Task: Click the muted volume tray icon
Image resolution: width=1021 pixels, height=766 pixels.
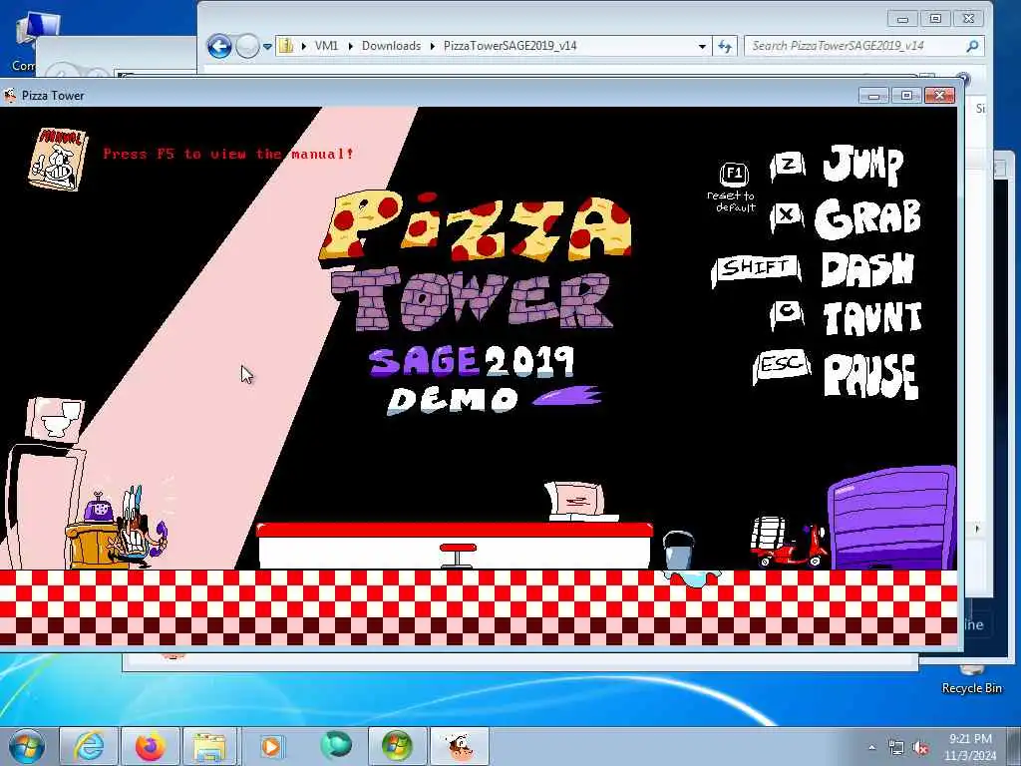Action: 920,747
